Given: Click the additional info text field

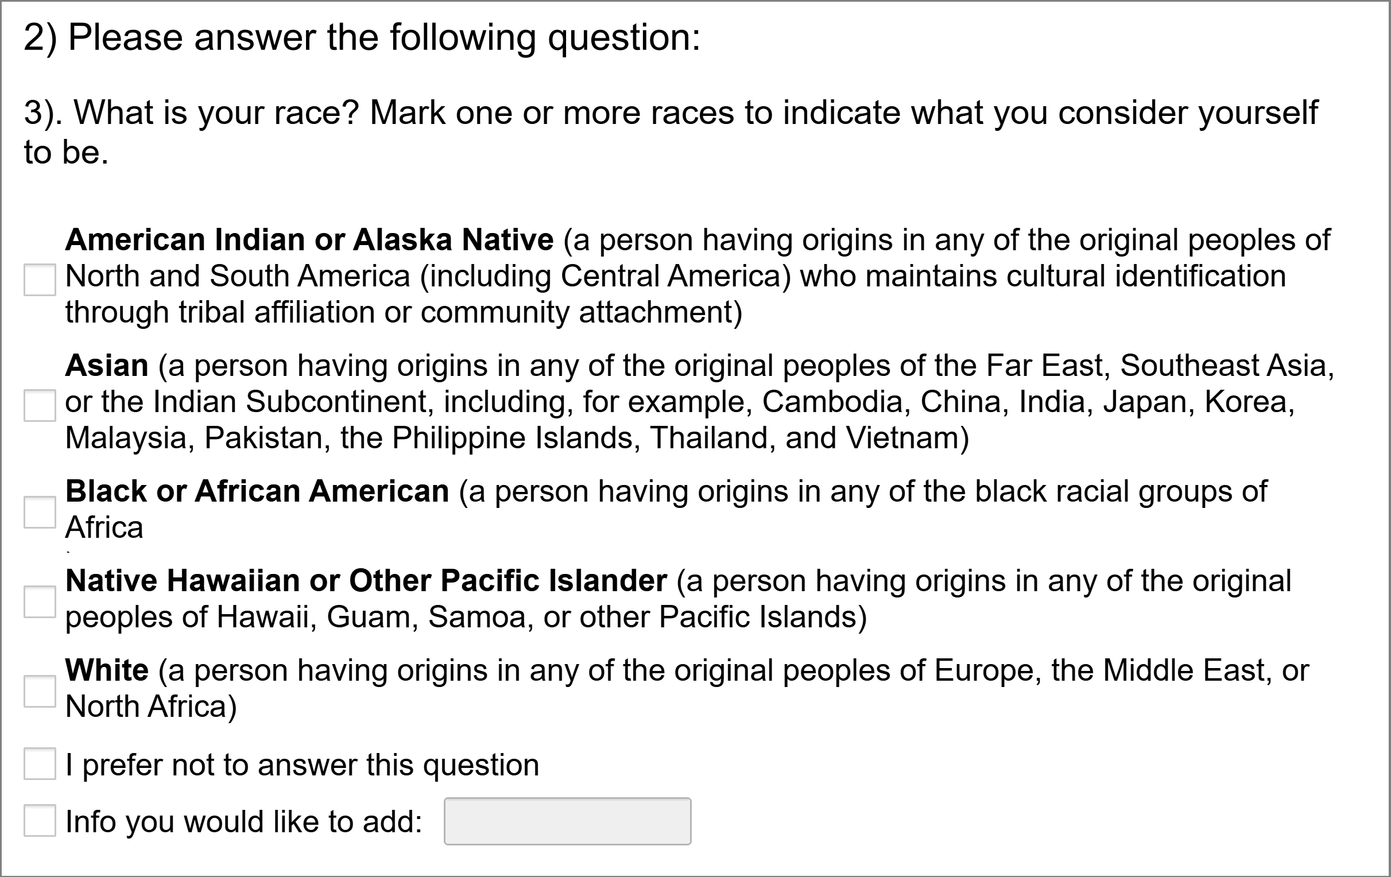Looking at the screenshot, I should click(x=567, y=821).
